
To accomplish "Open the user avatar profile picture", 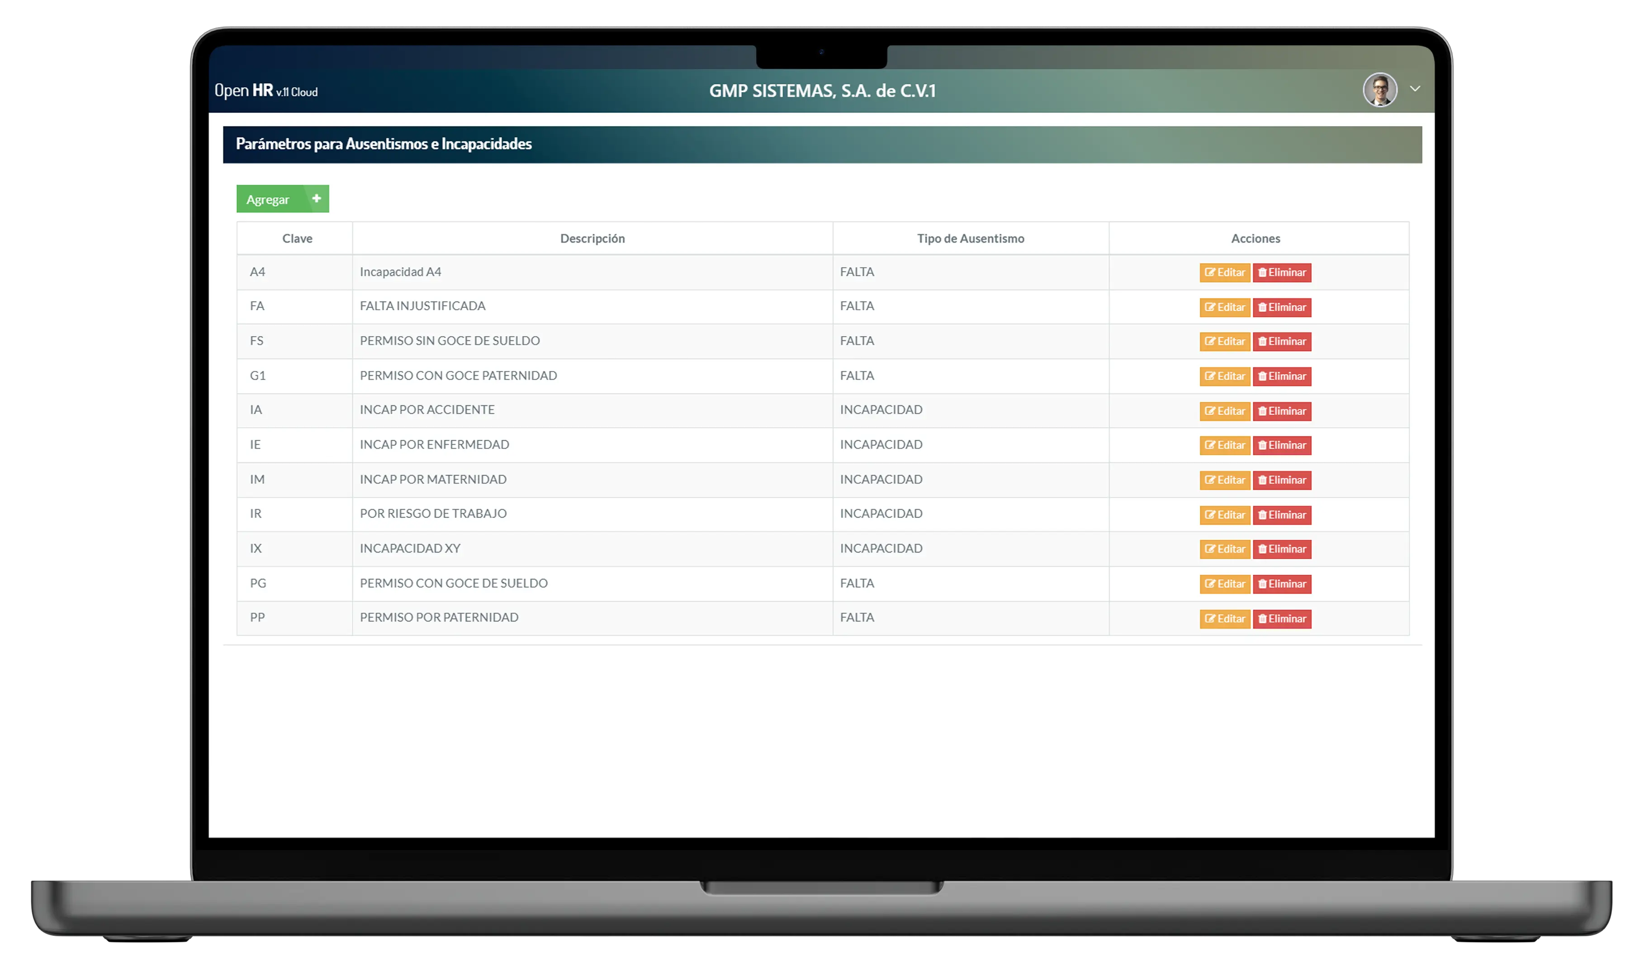I will point(1380,89).
